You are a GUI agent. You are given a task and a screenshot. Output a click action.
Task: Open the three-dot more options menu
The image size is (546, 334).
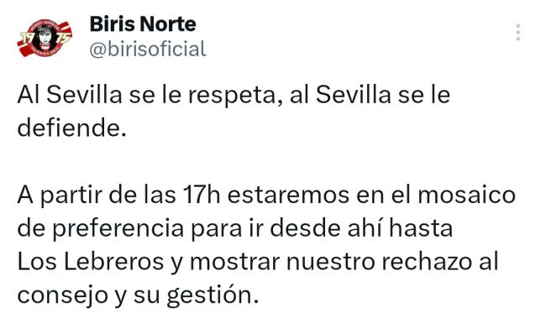pyautogui.click(x=518, y=33)
